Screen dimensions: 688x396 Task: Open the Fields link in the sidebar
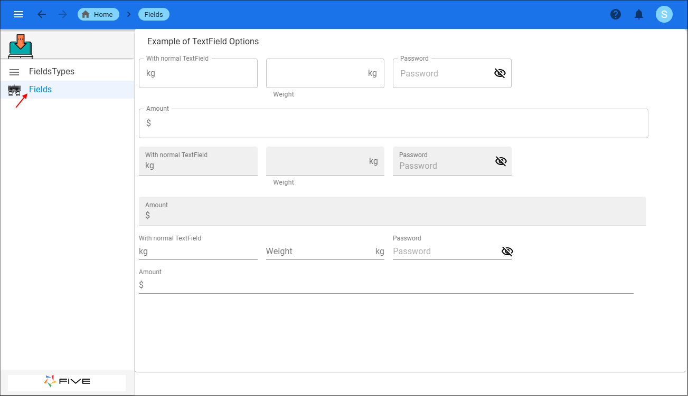[41, 89]
